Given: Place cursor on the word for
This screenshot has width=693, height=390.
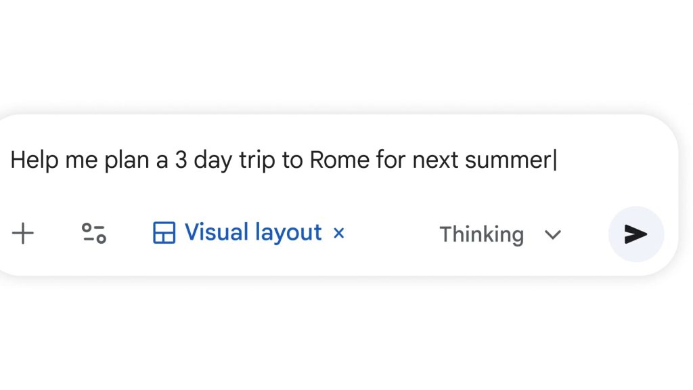Looking at the screenshot, I should point(391,160).
